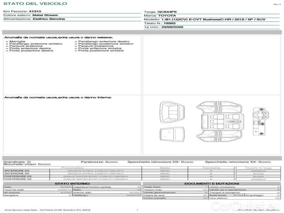Click the 'DOCUMENTI E DOTAZIONI' section header
The image size is (284, 213).
point(212,184)
